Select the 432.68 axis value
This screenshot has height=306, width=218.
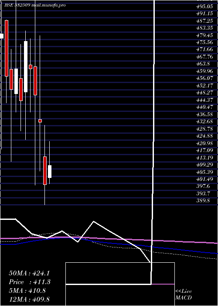(204, 122)
